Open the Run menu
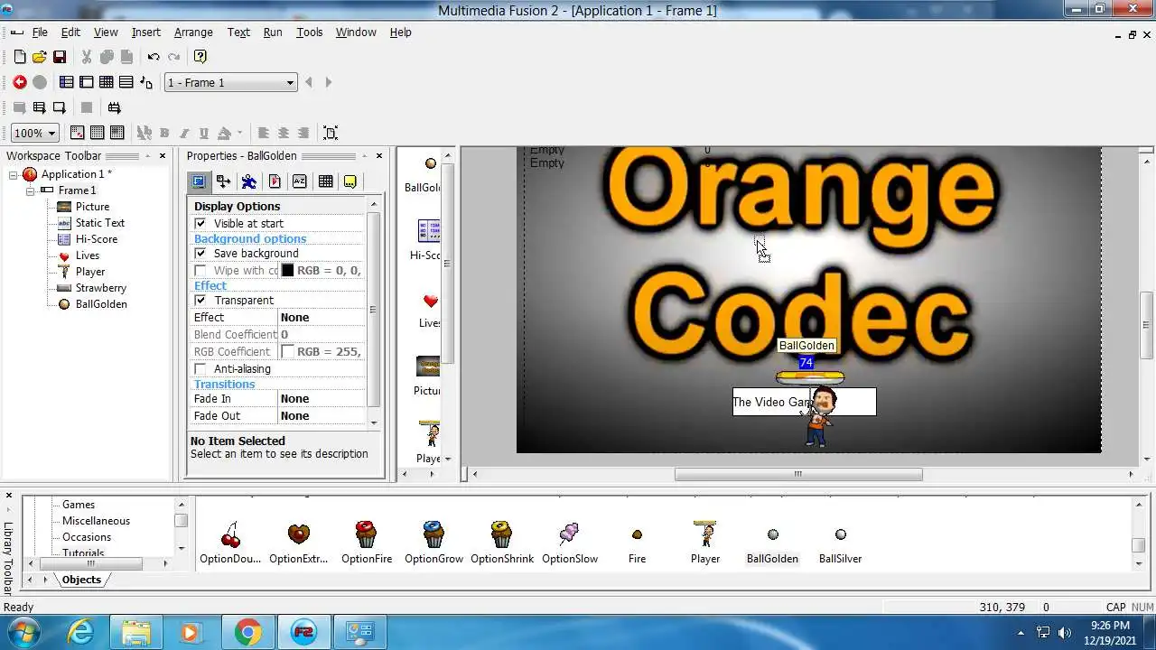1156x650 pixels. click(x=273, y=32)
